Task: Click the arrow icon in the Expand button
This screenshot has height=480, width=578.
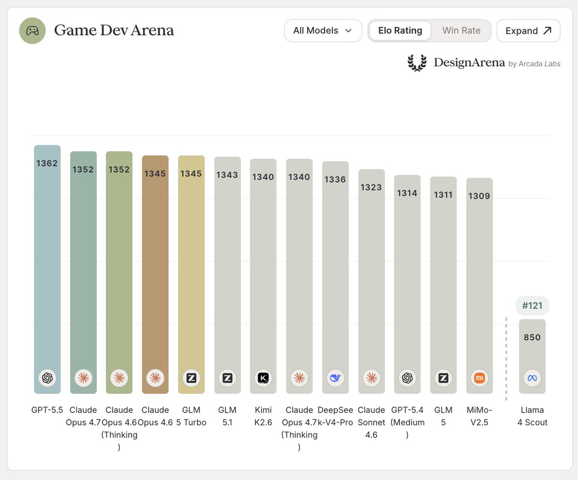Action: click(x=547, y=31)
